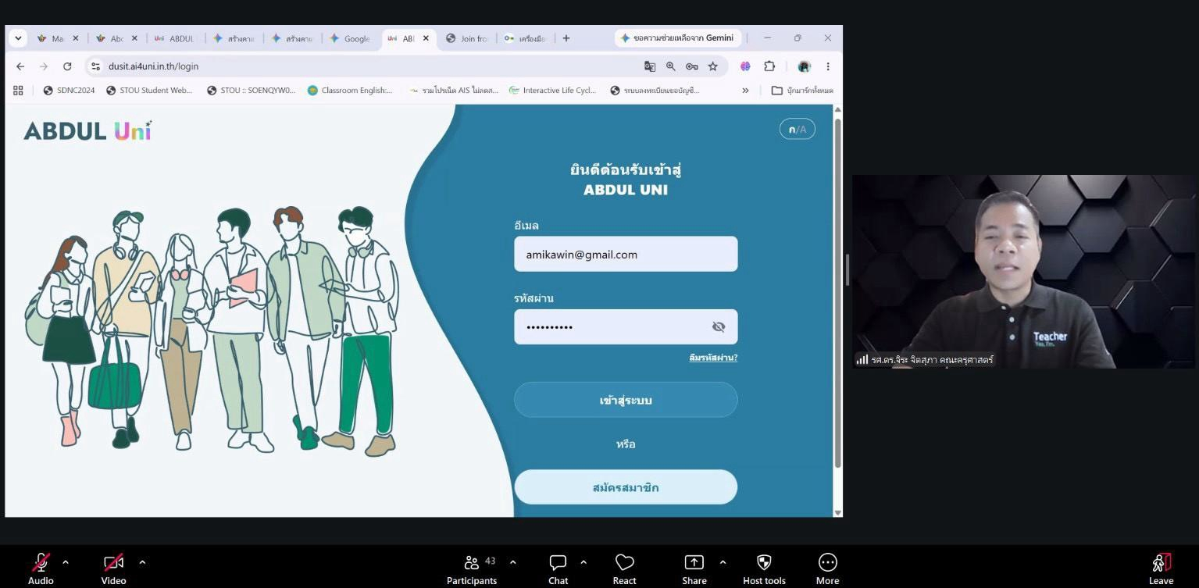The width and height of the screenshot is (1199, 588).
Task: Unmute microphone with the Audio icon
Action: pos(41,562)
